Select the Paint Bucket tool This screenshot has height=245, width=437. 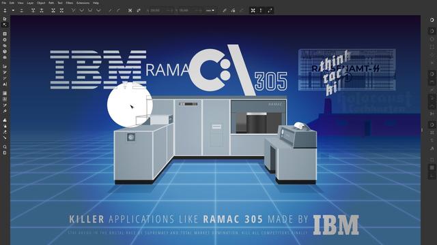[x=5, y=111]
